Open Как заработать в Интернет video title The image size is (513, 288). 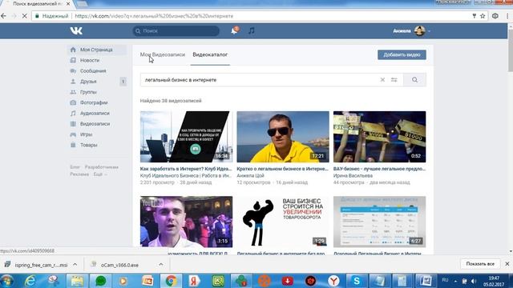pyautogui.click(x=186, y=169)
